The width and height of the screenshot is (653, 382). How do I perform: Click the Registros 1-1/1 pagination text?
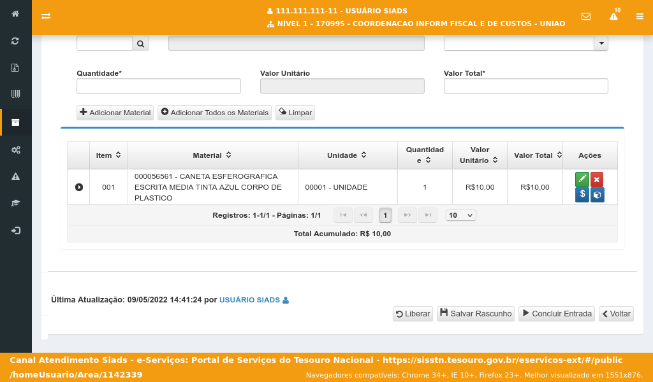pos(267,215)
